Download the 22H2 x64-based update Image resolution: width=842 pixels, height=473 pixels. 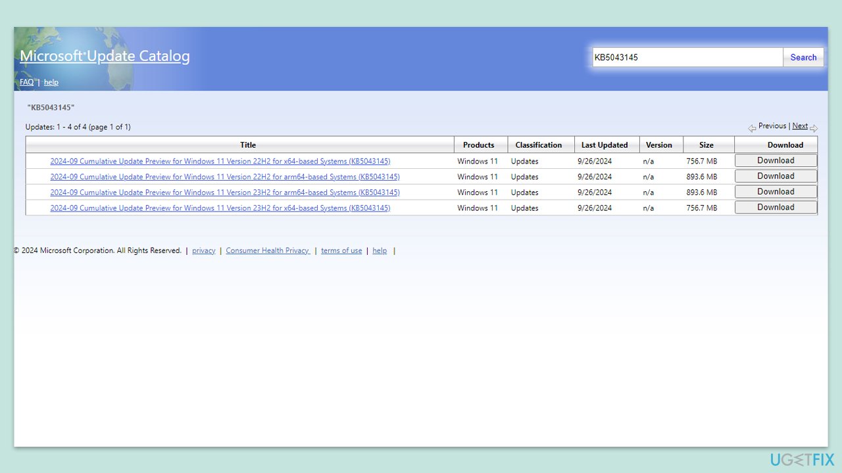(x=776, y=161)
